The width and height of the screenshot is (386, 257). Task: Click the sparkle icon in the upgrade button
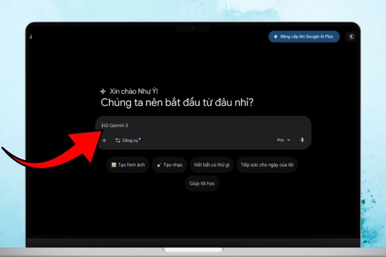[275, 37]
